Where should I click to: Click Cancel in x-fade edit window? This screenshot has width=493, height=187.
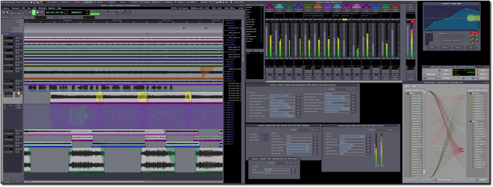pos(458,48)
